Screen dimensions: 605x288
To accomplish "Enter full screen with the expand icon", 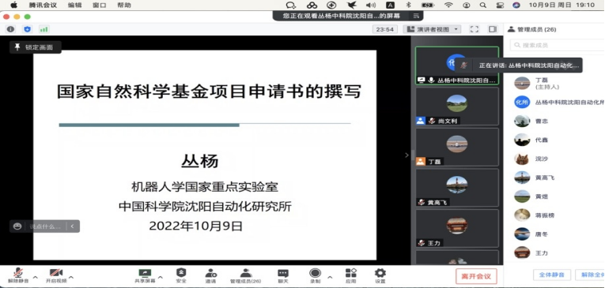I will (475, 29).
